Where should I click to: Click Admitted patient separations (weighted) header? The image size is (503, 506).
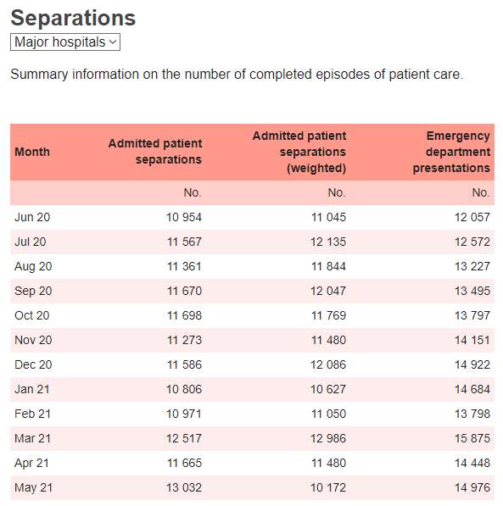coord(299,152)
